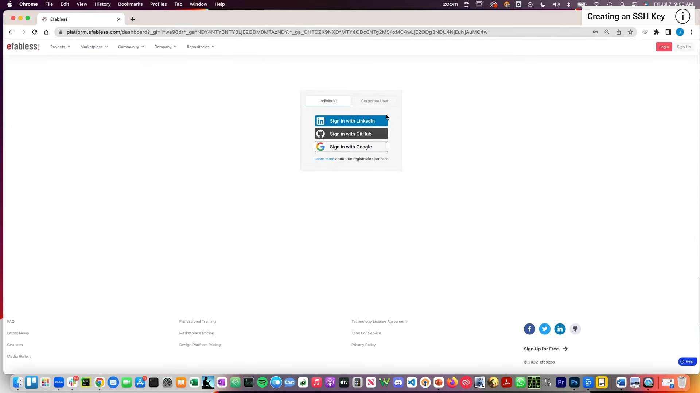Open the FAQ footer link
700x393 pixels.
pyautogui.click(x=11, y=321)
